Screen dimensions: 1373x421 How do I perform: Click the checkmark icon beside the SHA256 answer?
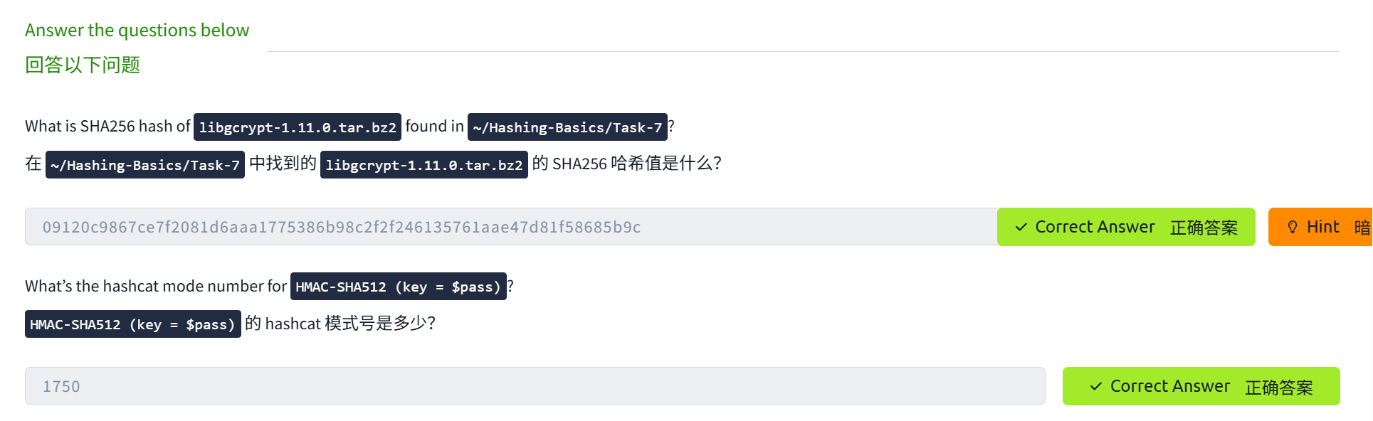click(x=1021, y=227)
